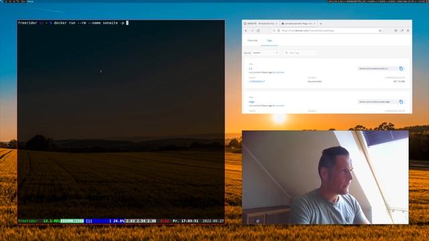Screen dimensions: 429x241
Task: Click the '13.1-REL' version in terminal status bar
Action: click(52, 221)
